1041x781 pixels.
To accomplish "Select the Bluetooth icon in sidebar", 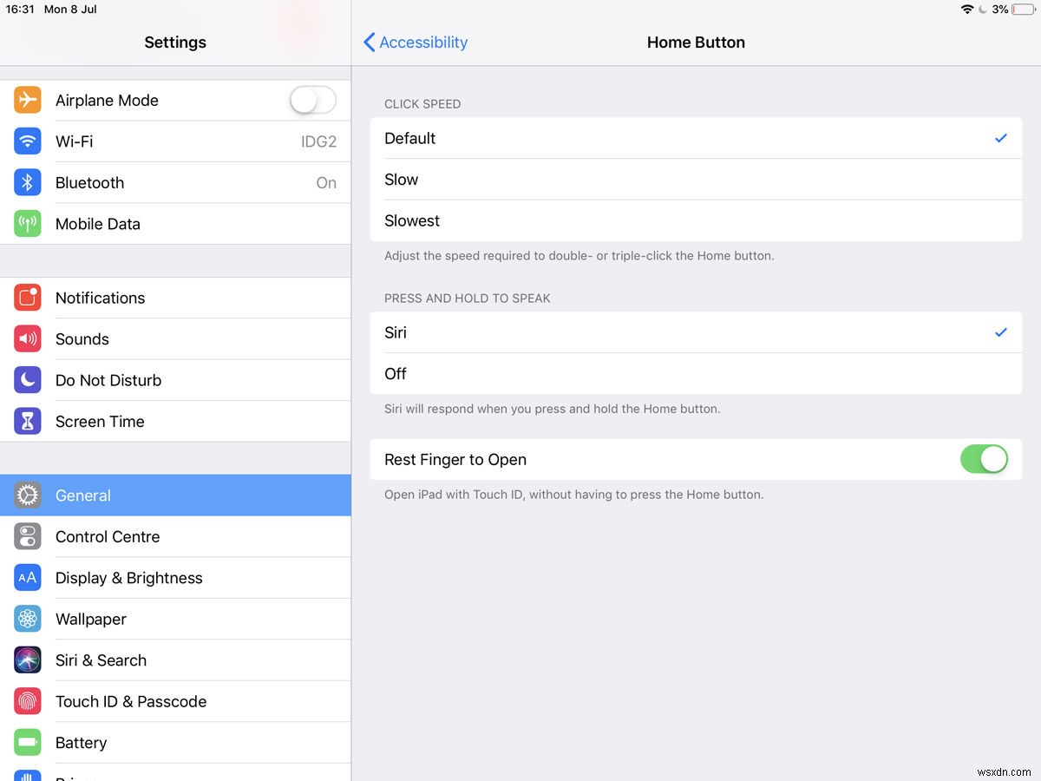I will (27, 182).
